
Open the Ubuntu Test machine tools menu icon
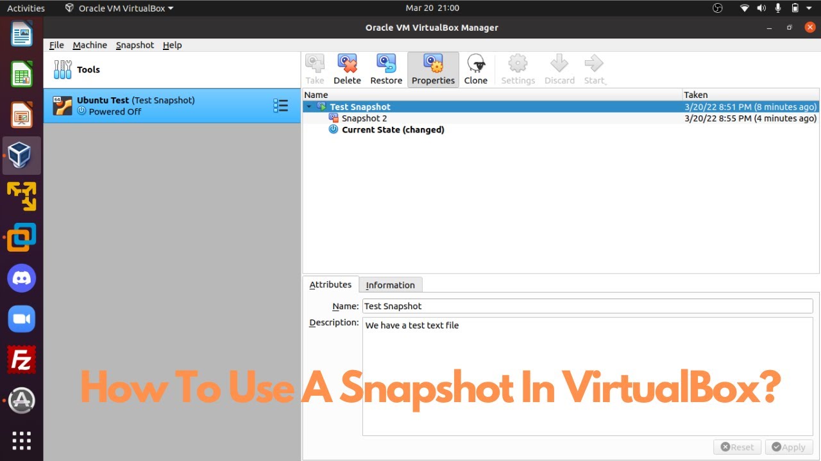280,106
